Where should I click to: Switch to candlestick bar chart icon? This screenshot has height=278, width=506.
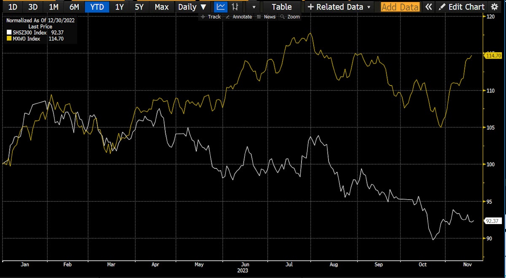pyautogui.click(x=235, y=7)
